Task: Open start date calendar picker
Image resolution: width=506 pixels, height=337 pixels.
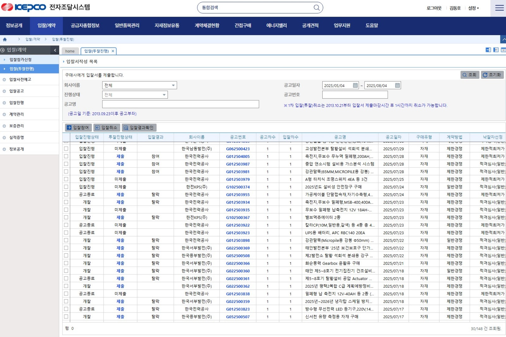Action: 355,85
